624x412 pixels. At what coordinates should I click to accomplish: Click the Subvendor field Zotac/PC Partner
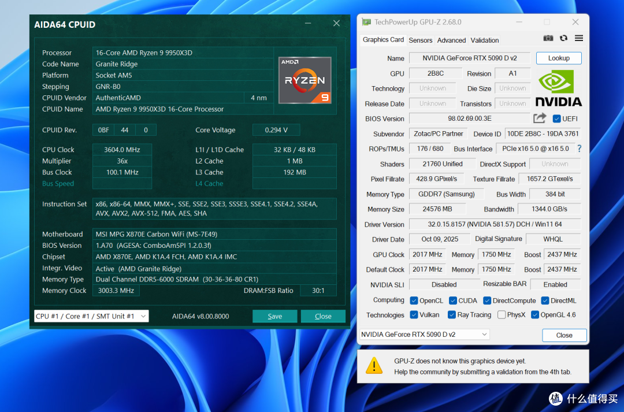tap(439, 133)
